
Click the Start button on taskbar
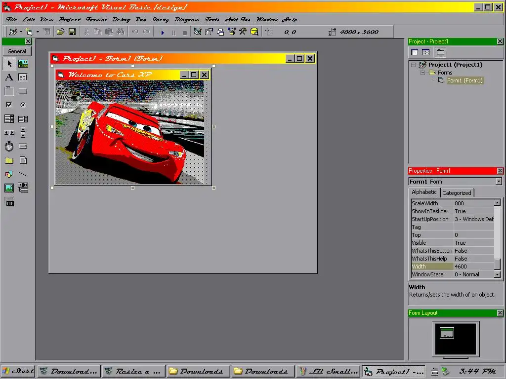pos(18,371)
